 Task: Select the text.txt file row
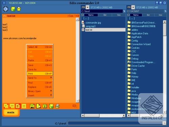point(103,30)
